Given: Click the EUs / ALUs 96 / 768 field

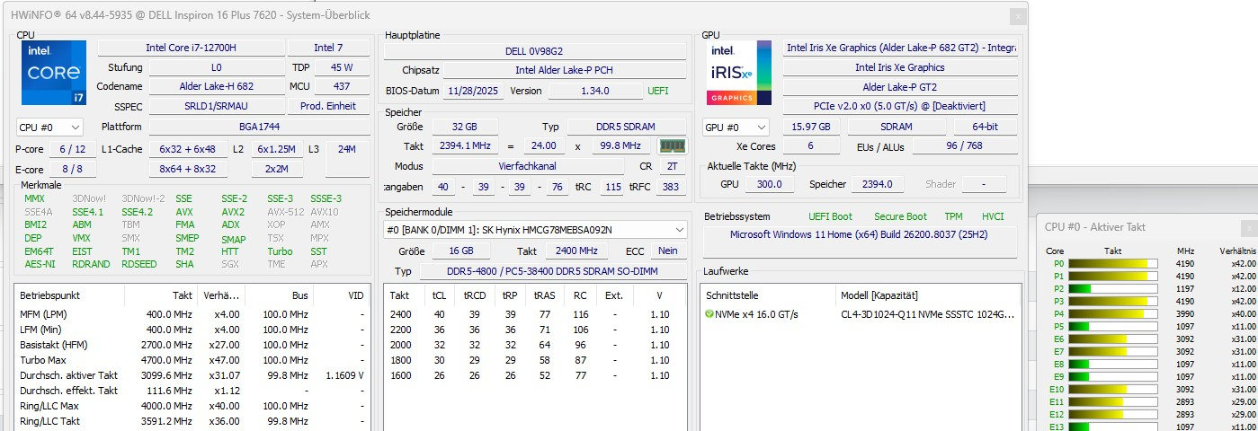Looking at the screenshot, I should tap(965, 146).
